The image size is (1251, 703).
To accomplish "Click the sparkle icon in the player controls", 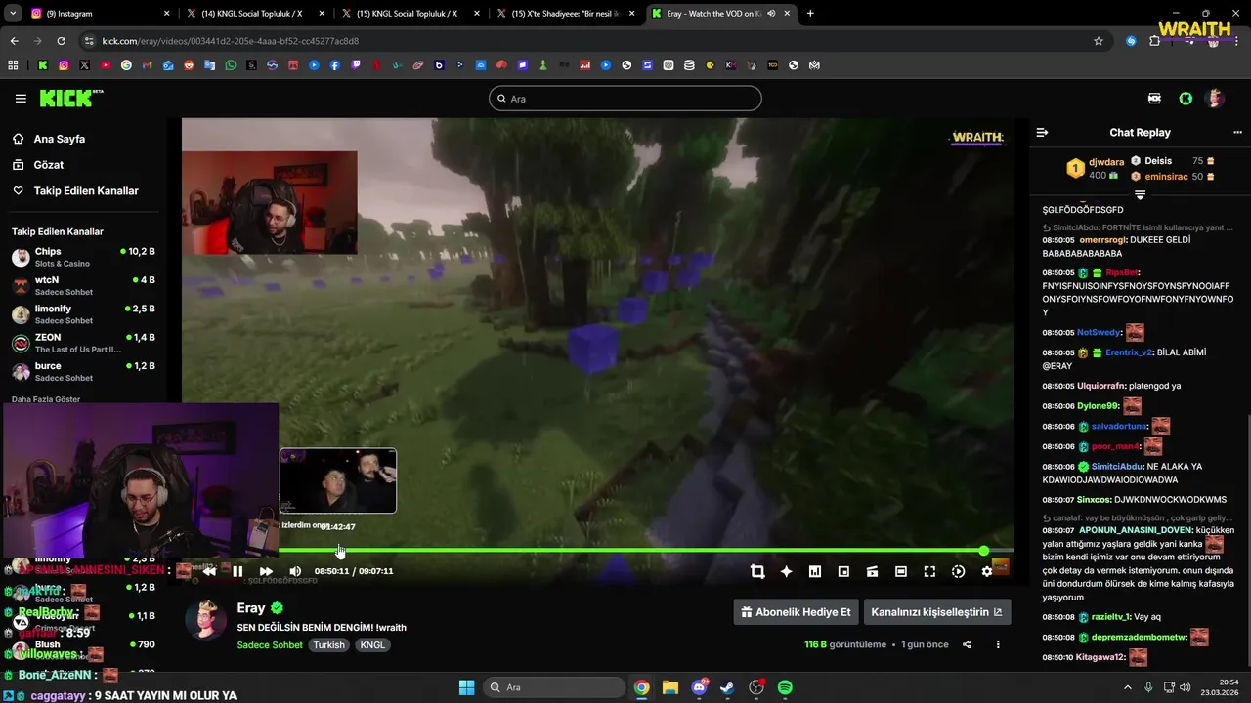I will (x=786, y=571).
